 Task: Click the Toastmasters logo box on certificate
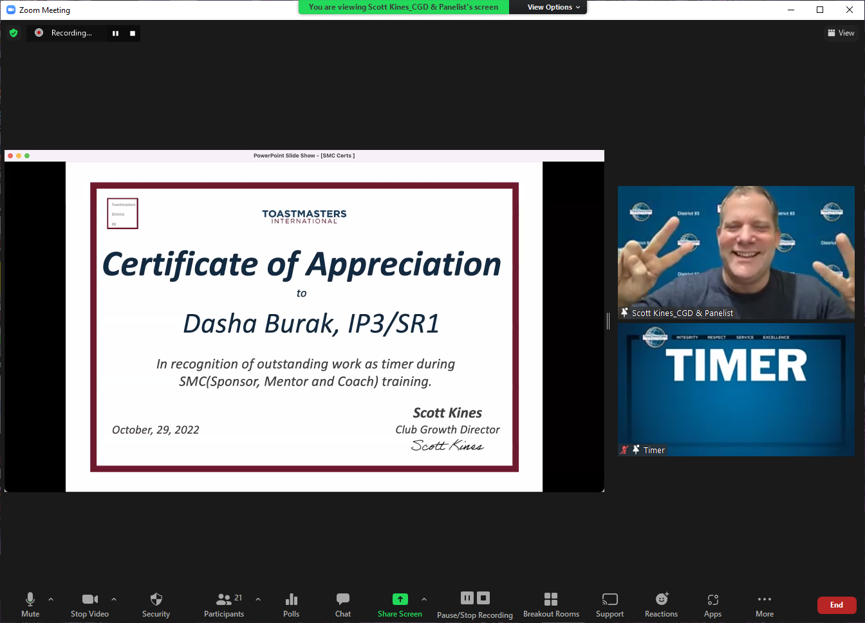click(122, 214)
